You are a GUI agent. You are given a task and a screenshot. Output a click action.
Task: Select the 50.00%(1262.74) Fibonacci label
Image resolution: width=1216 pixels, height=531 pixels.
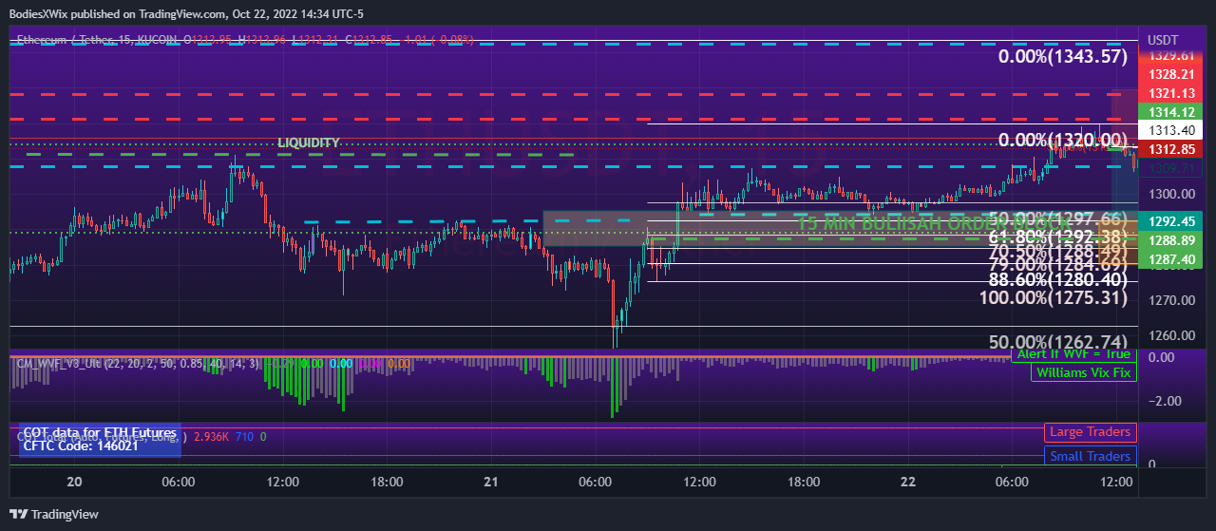click(x=1057, y=342)
